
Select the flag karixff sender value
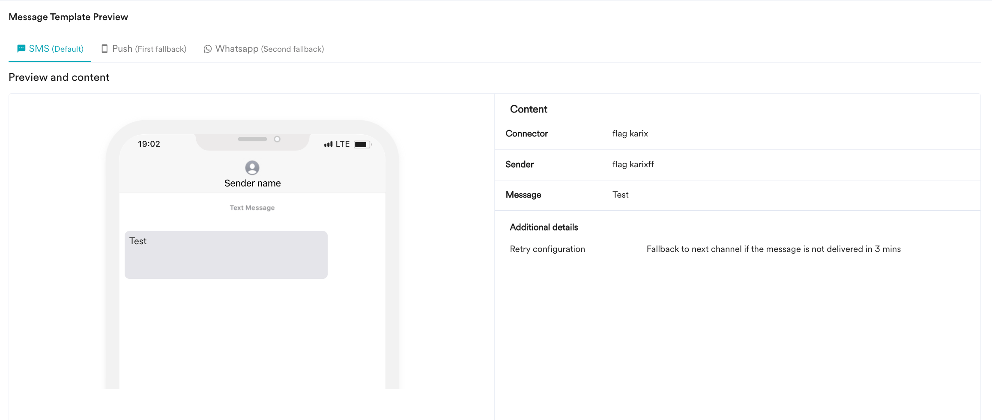pos(633,164)
